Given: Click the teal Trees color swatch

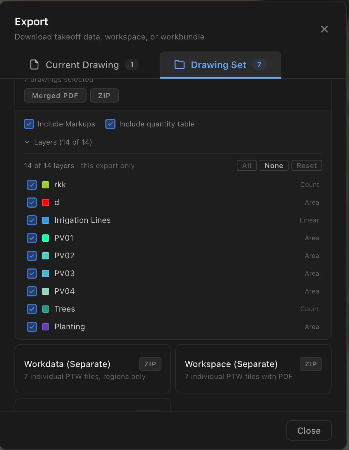Looking at the screenshot, I should [x=46, y=309].
